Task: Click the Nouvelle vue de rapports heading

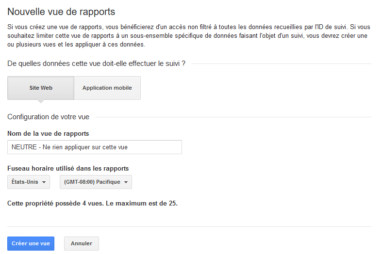Action: (x=61, y=12)
